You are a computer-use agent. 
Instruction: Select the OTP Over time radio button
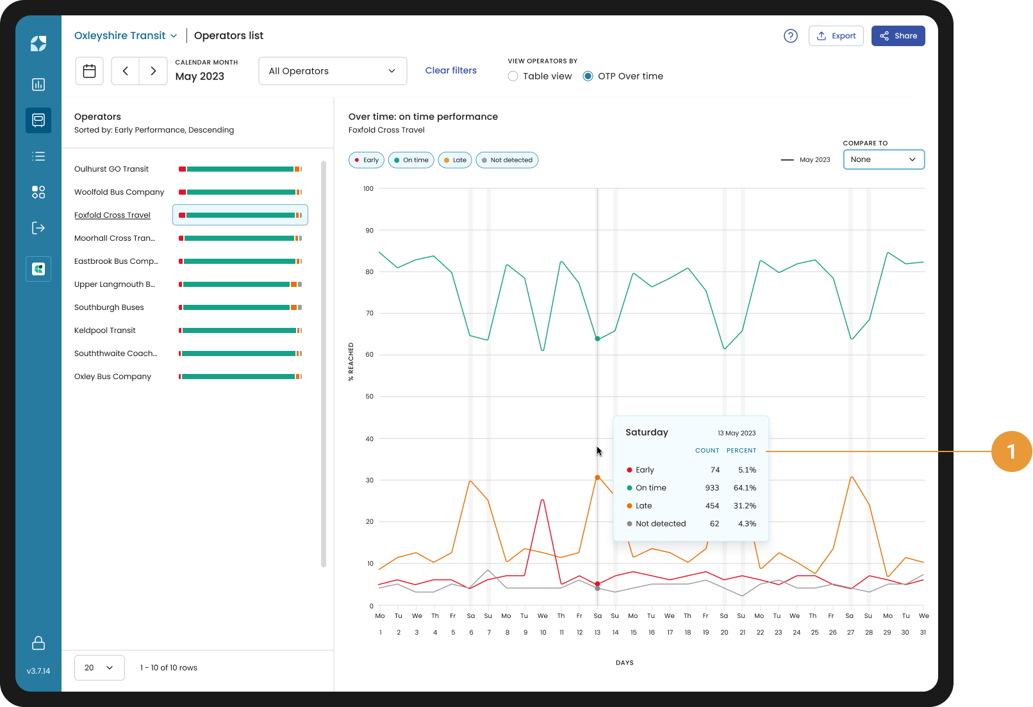[x=588, y=76]
